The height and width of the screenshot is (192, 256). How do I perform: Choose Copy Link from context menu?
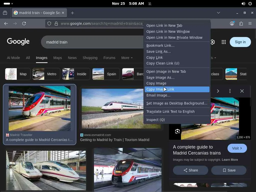click(x=177, y=57)
